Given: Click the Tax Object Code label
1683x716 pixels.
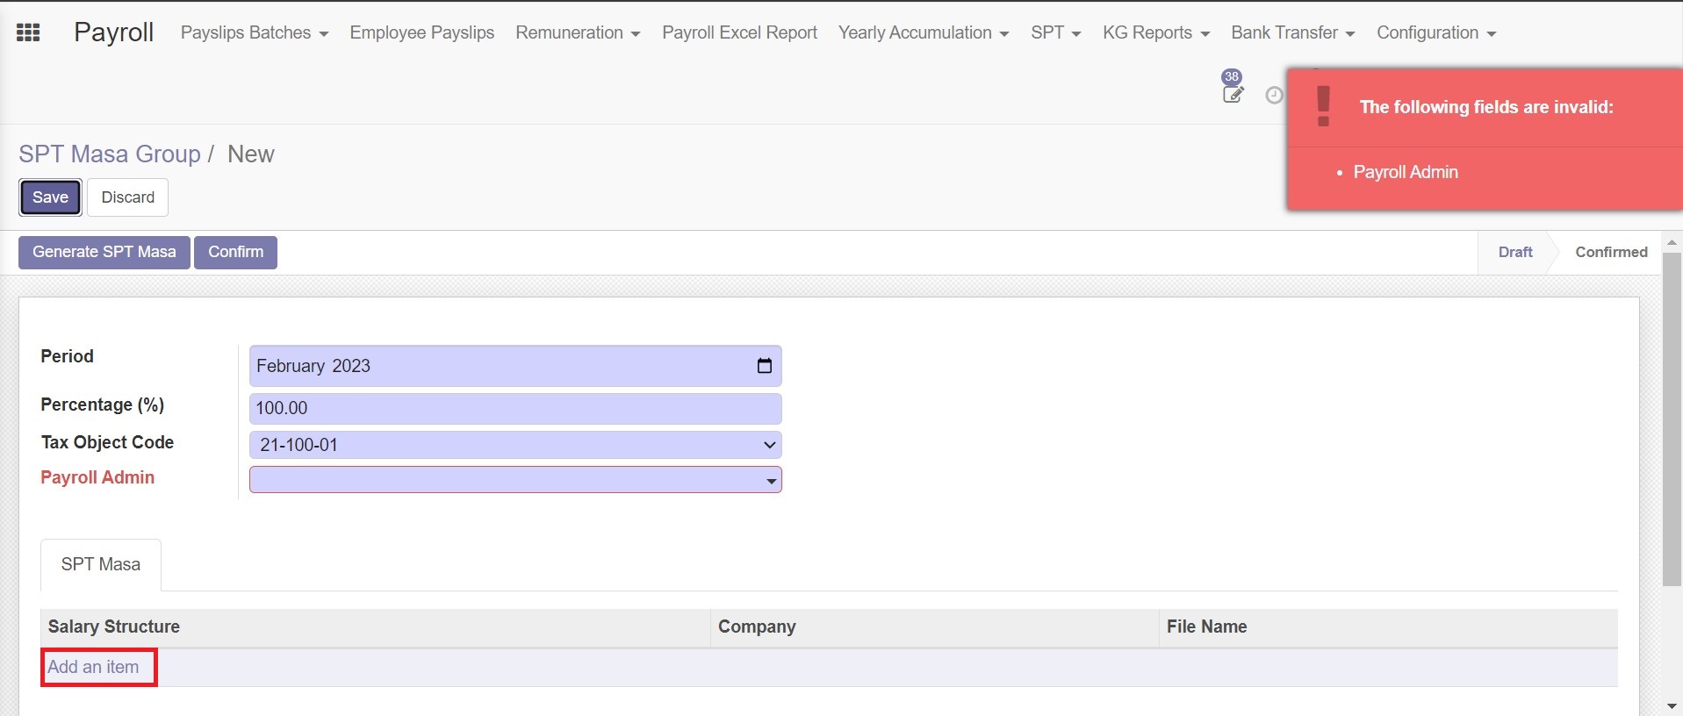Looking at the screenshot, I should [107, 442].
